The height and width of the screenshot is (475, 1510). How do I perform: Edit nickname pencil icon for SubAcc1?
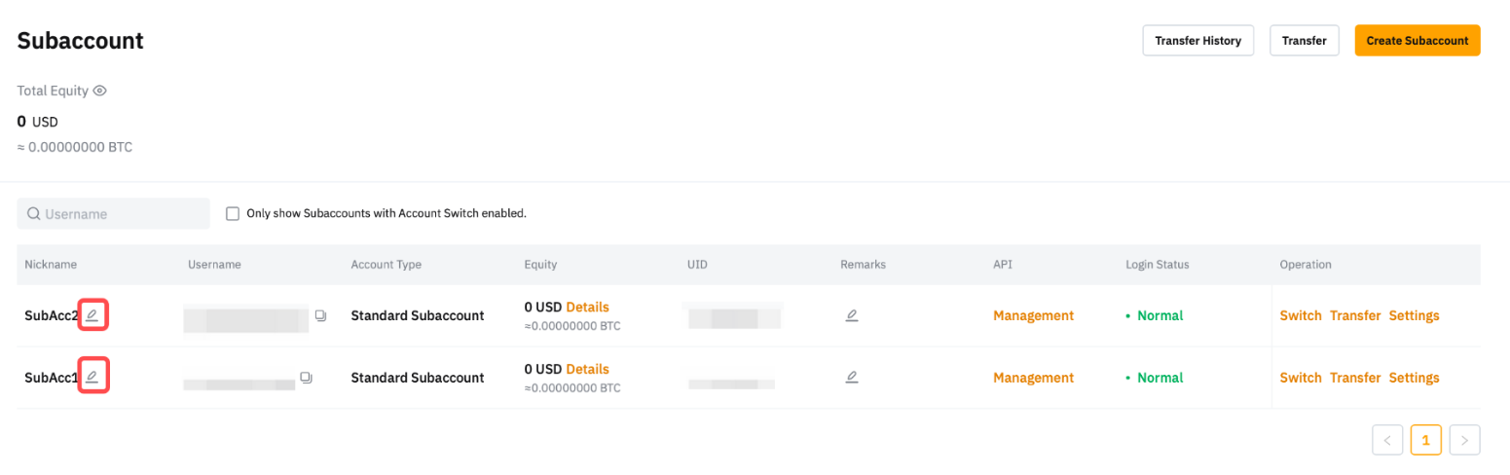click(x=92, y=378)
